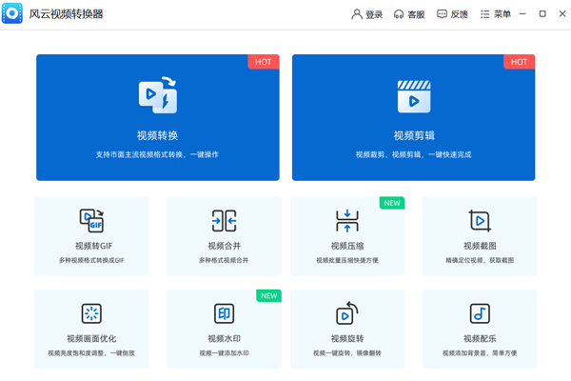
Task: Open the 视频画面优化 enhancement icon
Action: 91,314
